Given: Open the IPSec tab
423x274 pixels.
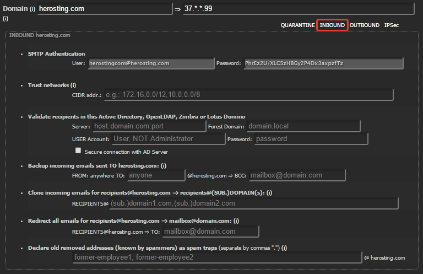Looking at the screenshot, I should 392,25.
